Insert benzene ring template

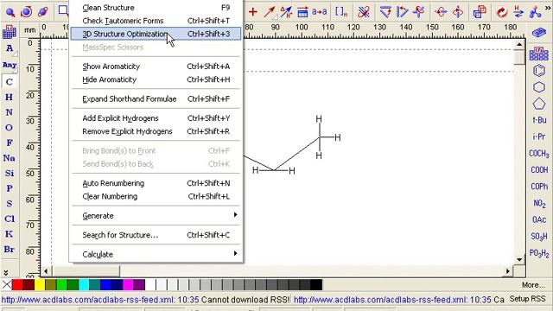(x=539, y=71)
